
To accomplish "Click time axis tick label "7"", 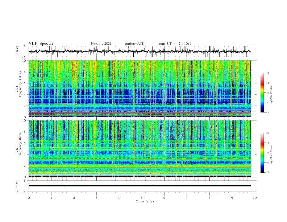I will (187, 198).
